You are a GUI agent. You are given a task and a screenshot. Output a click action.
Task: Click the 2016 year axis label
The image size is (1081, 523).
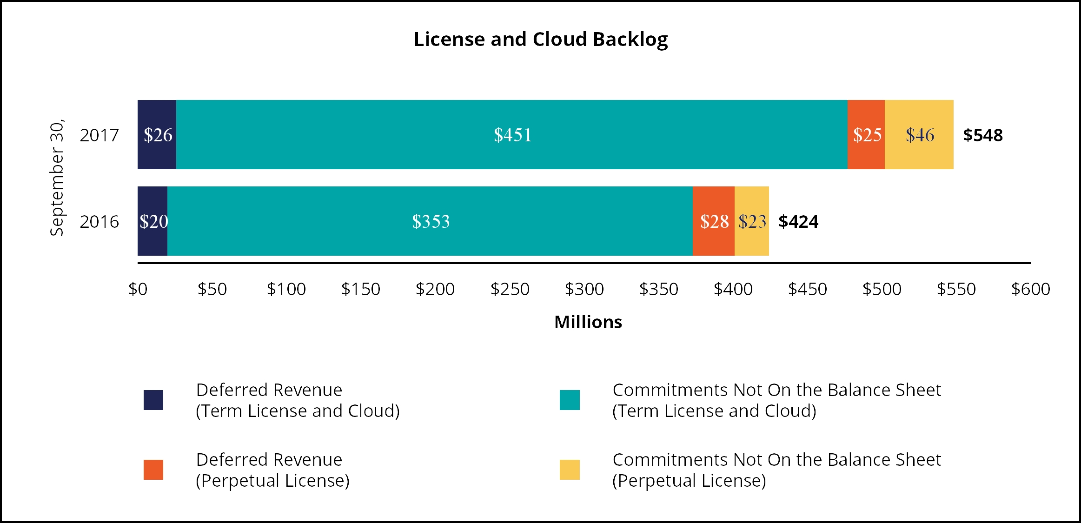99,222
